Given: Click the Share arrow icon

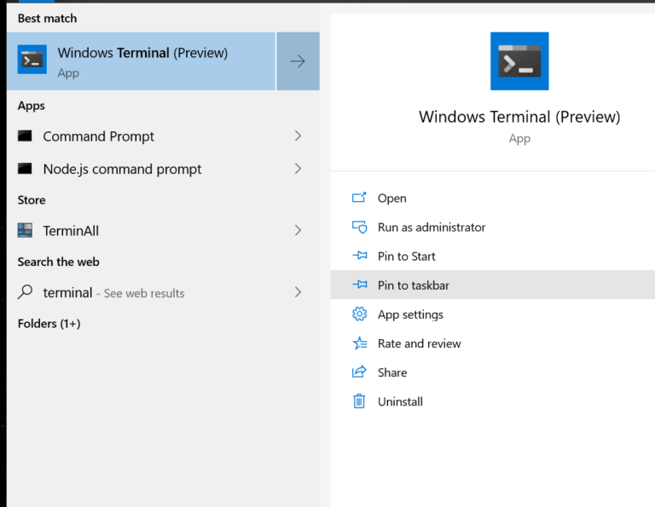Looking at the screenshot, I should 359,372.
